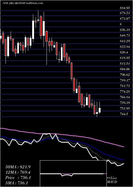Click the 848.73 price axis label
The image size is (133, 187).
click(125, 36)
